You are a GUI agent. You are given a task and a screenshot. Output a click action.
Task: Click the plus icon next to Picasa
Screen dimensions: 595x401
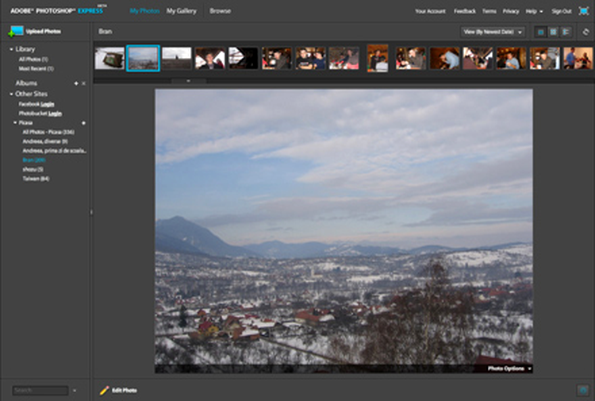83,123
